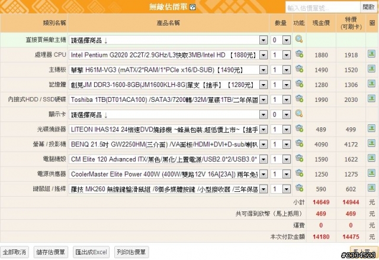Click the function icon in 主機板 row
The height and width of the screenshot is (260, 379).
click(x=299, y=69)
